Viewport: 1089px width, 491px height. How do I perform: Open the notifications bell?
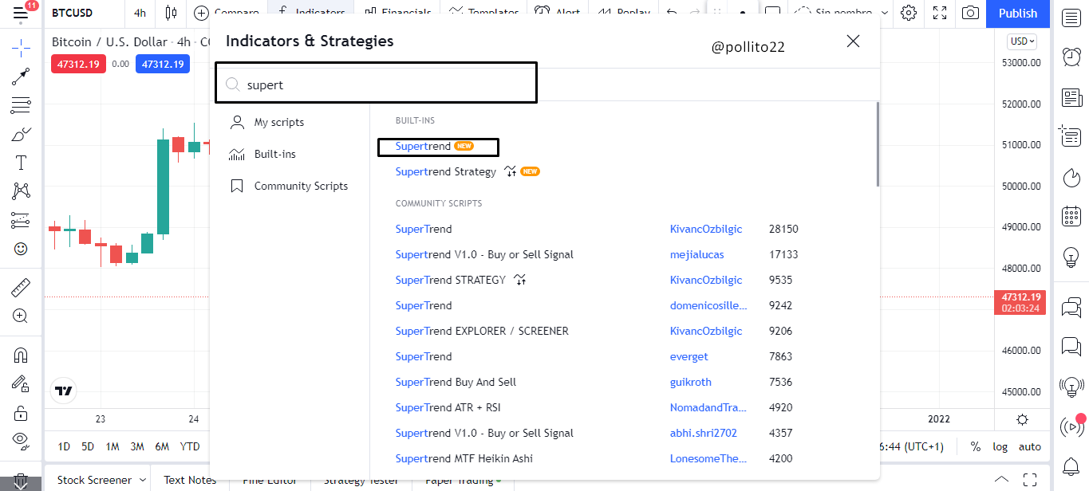coord(1071,465)
